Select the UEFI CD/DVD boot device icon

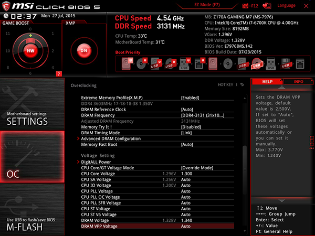(x=142, y=63)
